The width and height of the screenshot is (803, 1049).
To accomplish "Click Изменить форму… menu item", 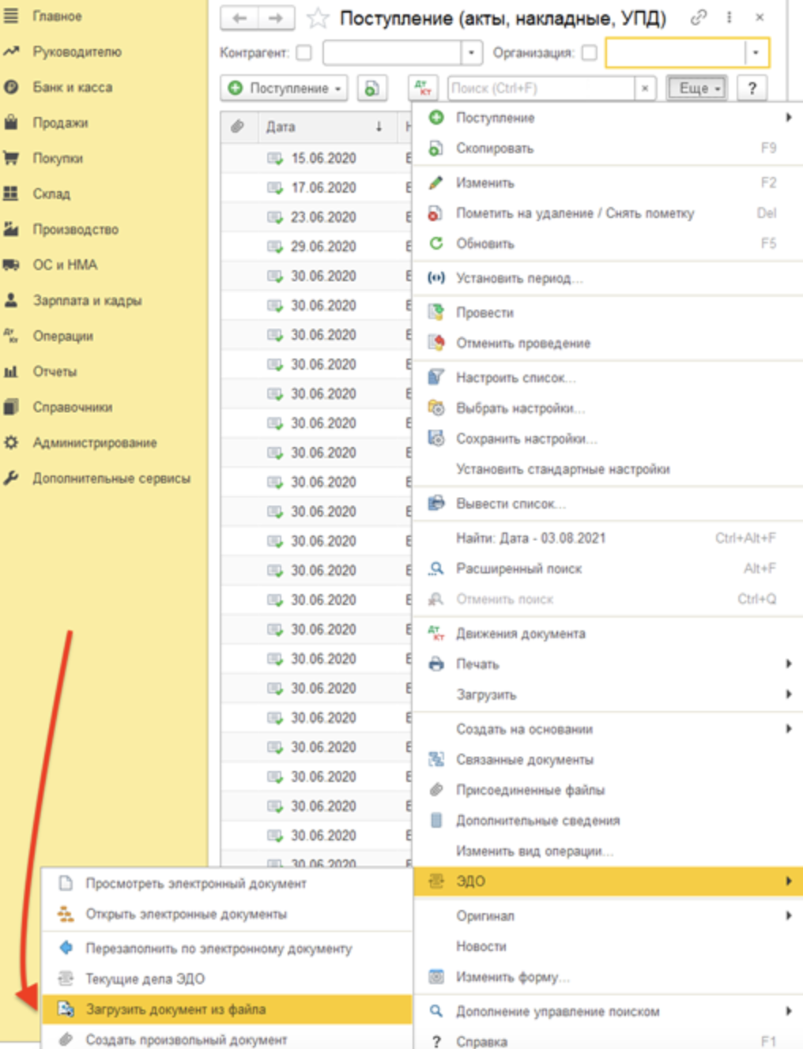I will 607,977.
